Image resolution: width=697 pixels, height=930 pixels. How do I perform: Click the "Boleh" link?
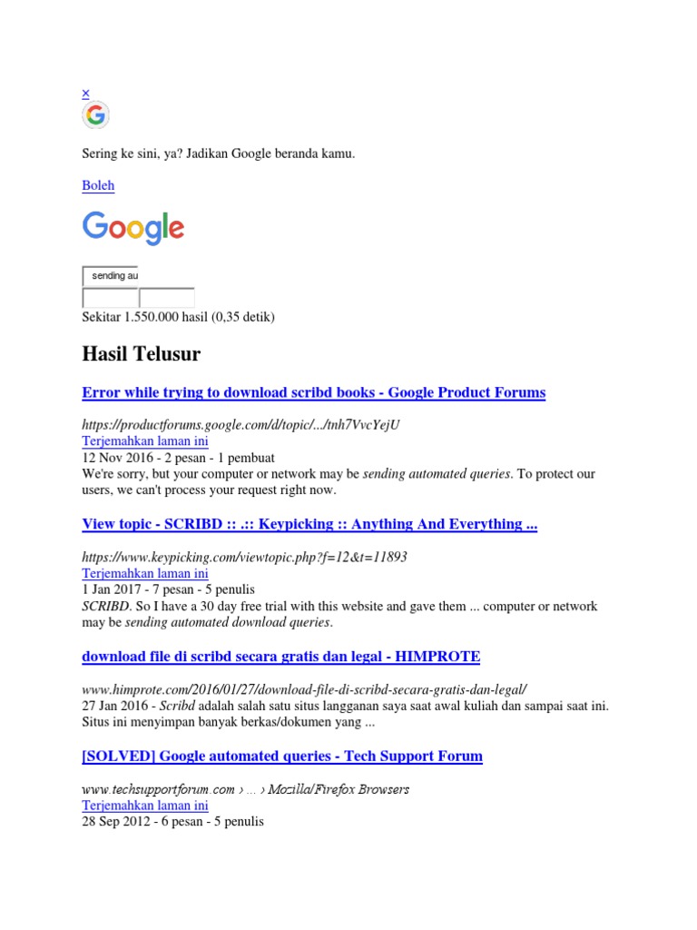(x=98, y=185)
